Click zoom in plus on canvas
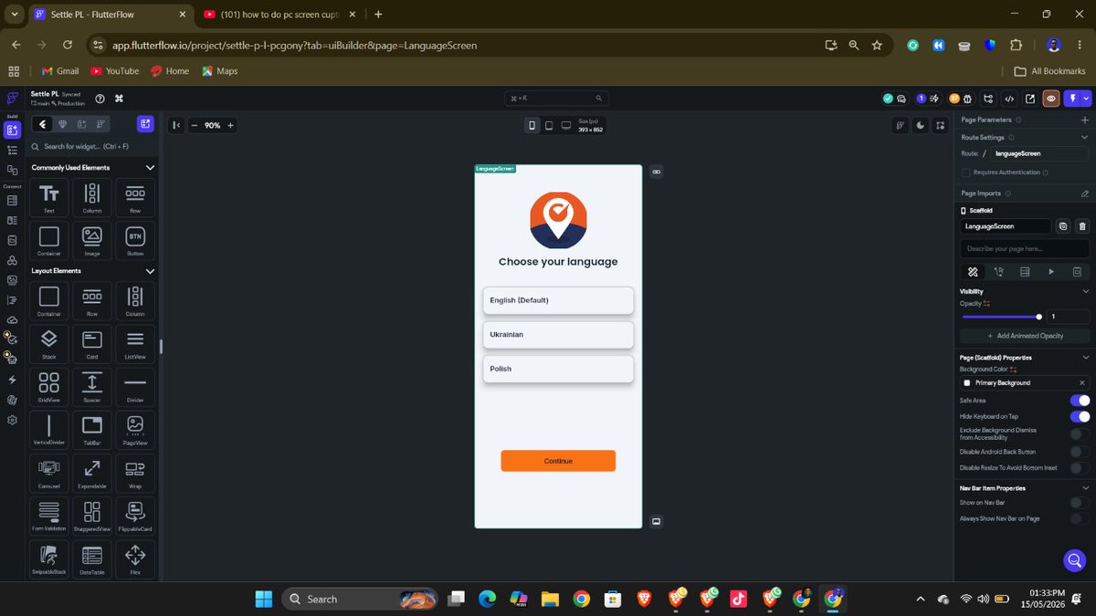Image resolution: width=1096 pixels, height=616 pixels. click(231, 125)
